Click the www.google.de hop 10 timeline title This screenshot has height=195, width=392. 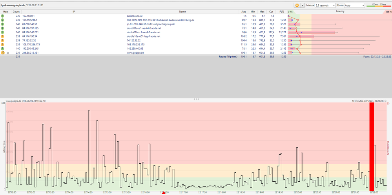[x=26, y=101]
